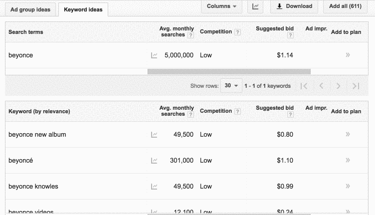
Task: Click the $1.10 suggested bid value
Action: (x=285, y=160)
